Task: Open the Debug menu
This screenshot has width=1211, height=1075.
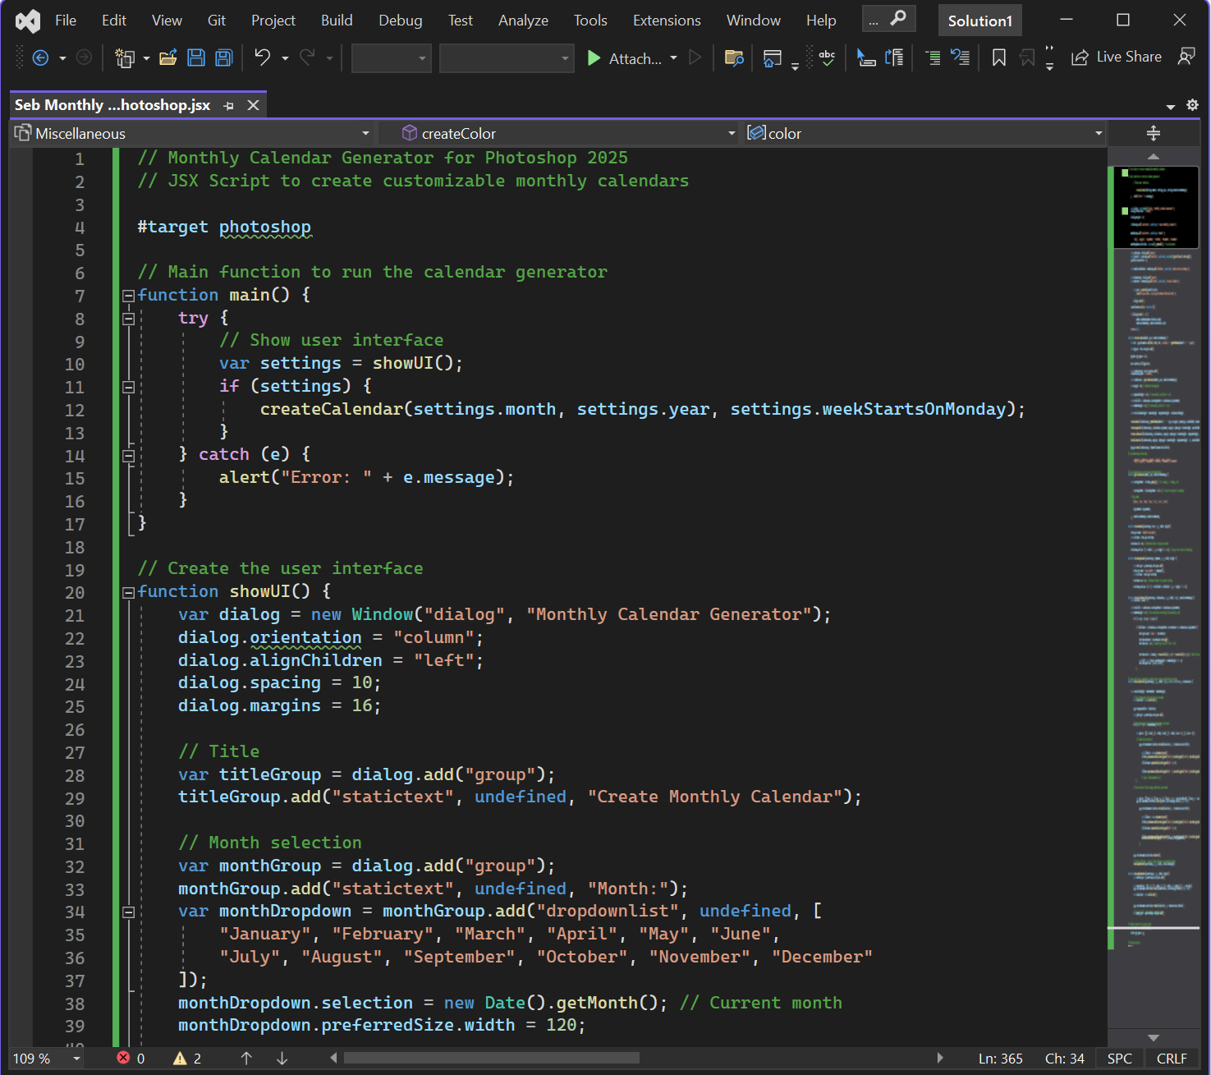Action: click(400, 21)
